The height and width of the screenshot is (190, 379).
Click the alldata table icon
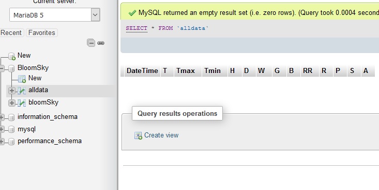(22, 91)
